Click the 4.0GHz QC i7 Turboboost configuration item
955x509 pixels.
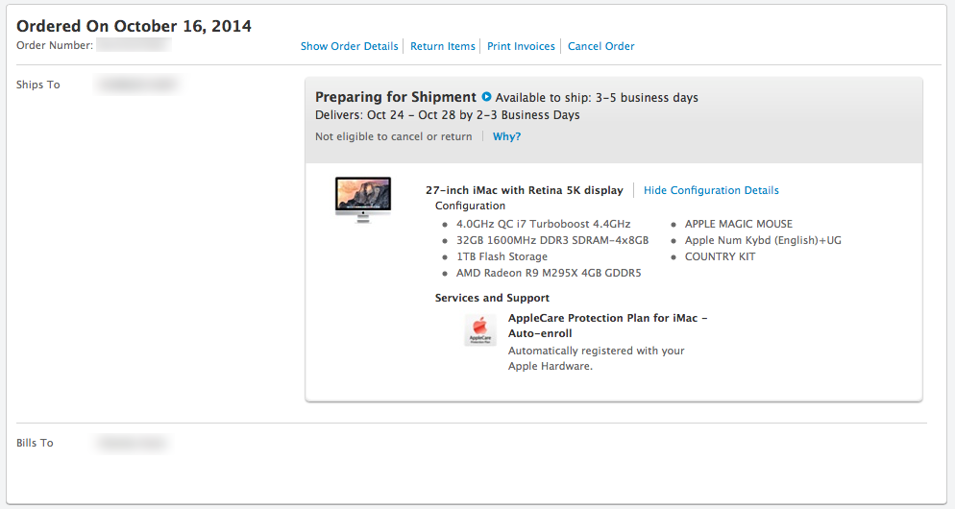pyautogui.click(x=545, y=224)
